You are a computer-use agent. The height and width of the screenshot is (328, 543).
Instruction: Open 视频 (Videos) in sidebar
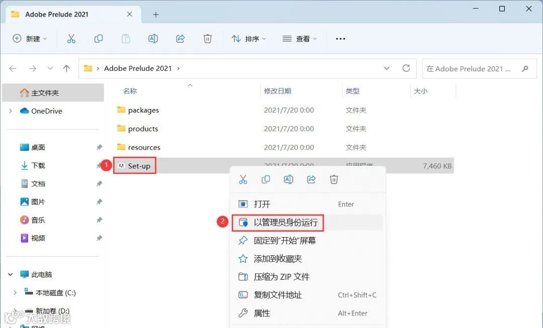pos(38,238)
